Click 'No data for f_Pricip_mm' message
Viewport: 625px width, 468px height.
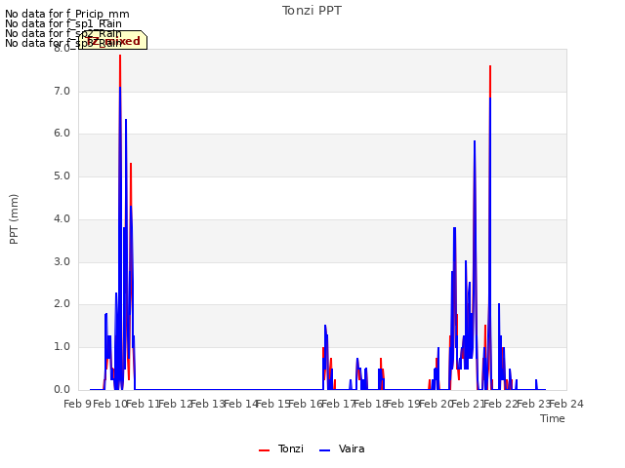[67, 14]
